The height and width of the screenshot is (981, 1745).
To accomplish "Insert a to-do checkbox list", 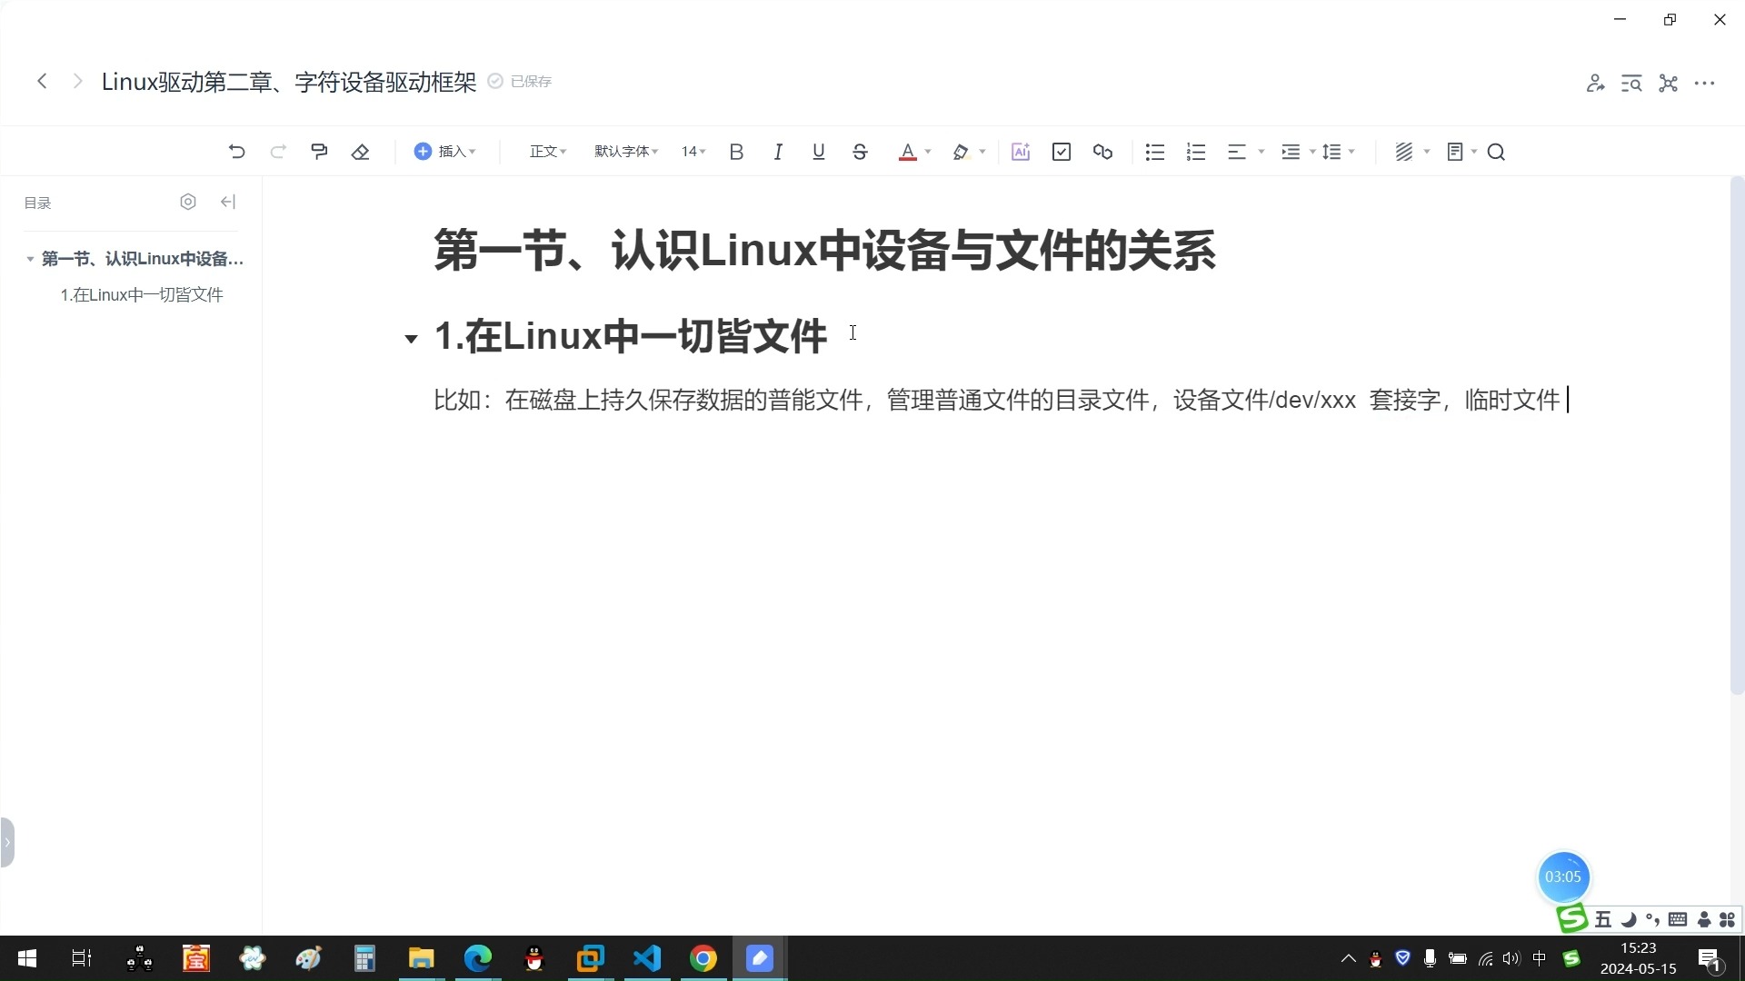I will [x=1061, y=152].
